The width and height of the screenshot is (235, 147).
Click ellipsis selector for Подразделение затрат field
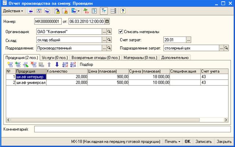click(x=221, y=48)
